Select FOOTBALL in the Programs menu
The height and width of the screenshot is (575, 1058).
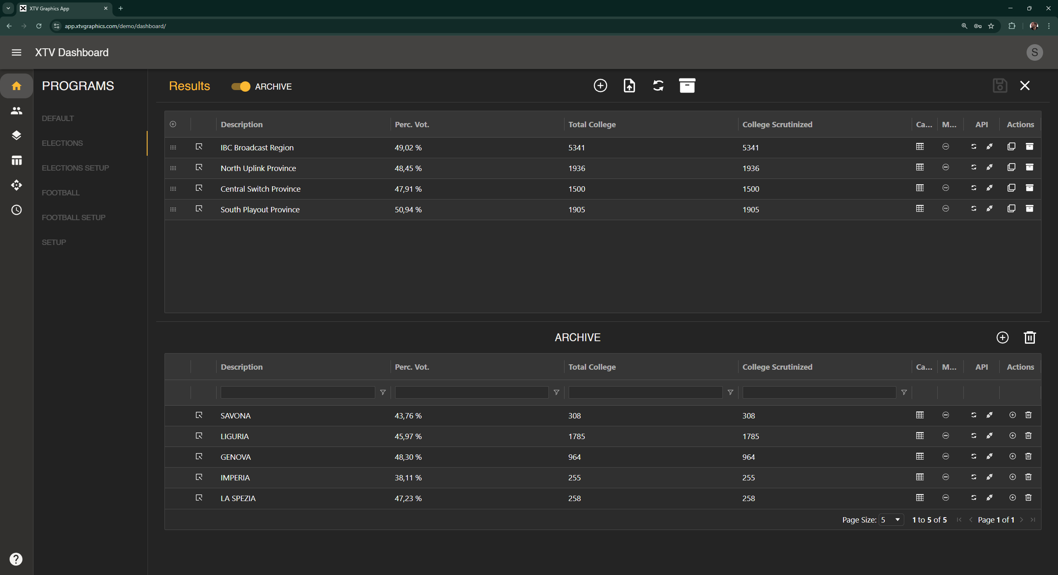click(60, 192)
